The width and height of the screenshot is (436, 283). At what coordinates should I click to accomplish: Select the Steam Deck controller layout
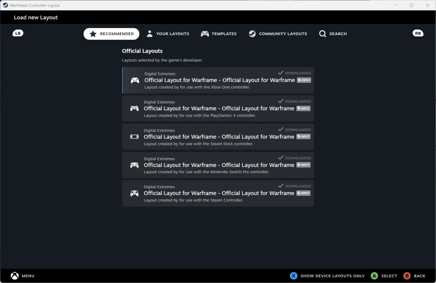tap(218, 137)
